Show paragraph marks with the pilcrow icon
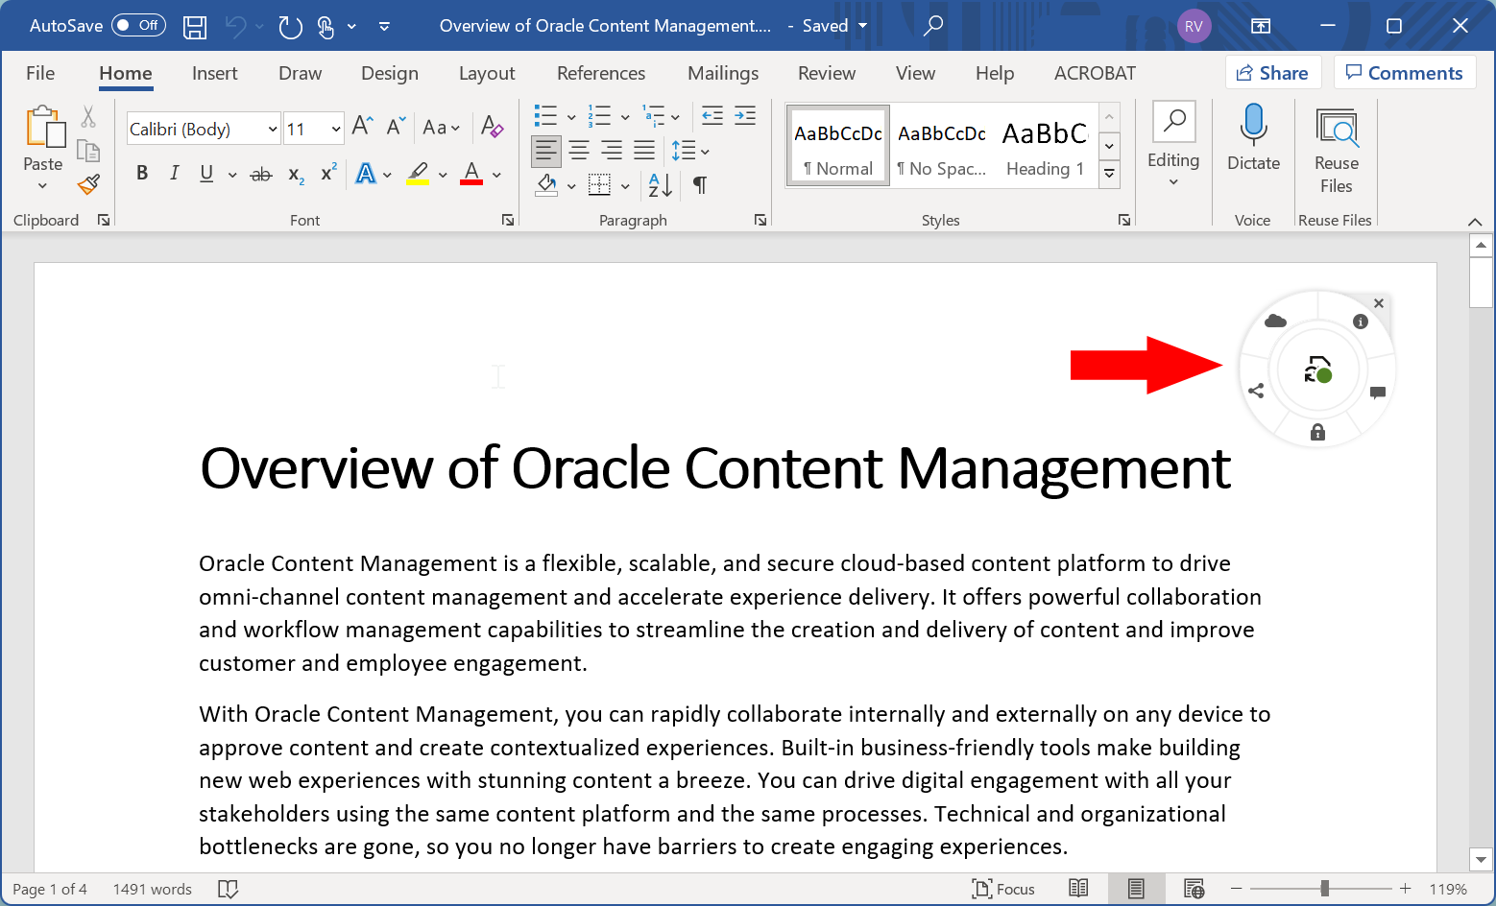Image resolution: width=1496 pixels, height=906 pixels. click(x=700, y=185)
